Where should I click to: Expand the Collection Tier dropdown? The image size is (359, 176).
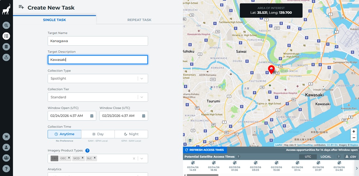pyautogui.click(x=142, y=97)
